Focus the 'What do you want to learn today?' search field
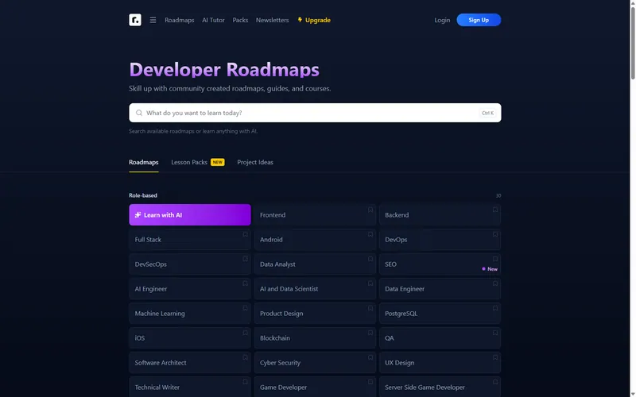The height and width of the screenshot is (397, 636). (x=315, y=113)
